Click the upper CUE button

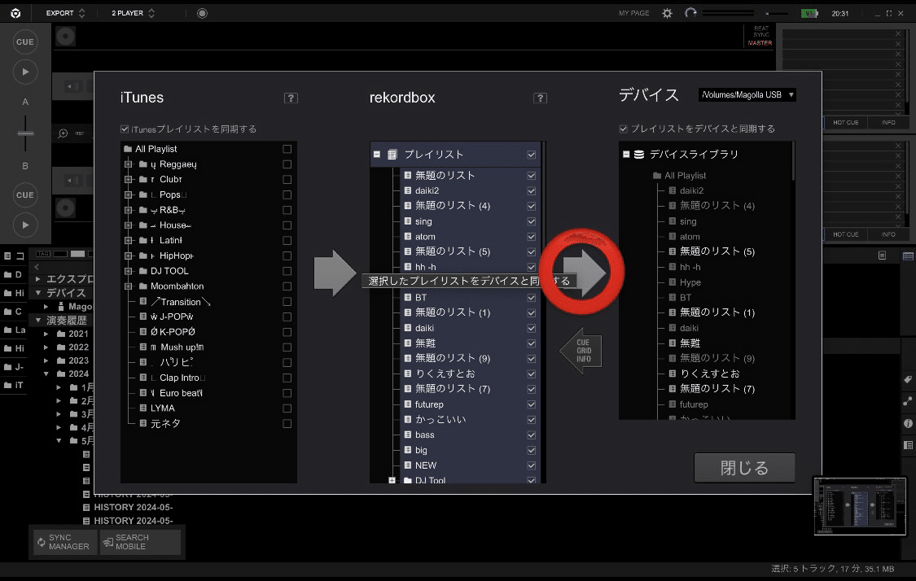25,42
